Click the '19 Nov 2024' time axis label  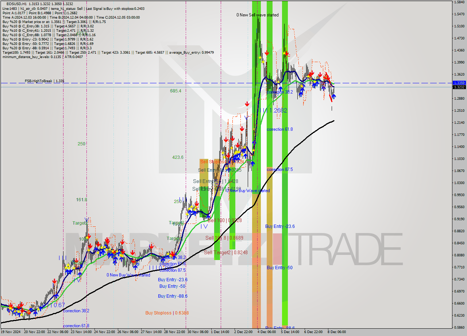click(10, 332)
